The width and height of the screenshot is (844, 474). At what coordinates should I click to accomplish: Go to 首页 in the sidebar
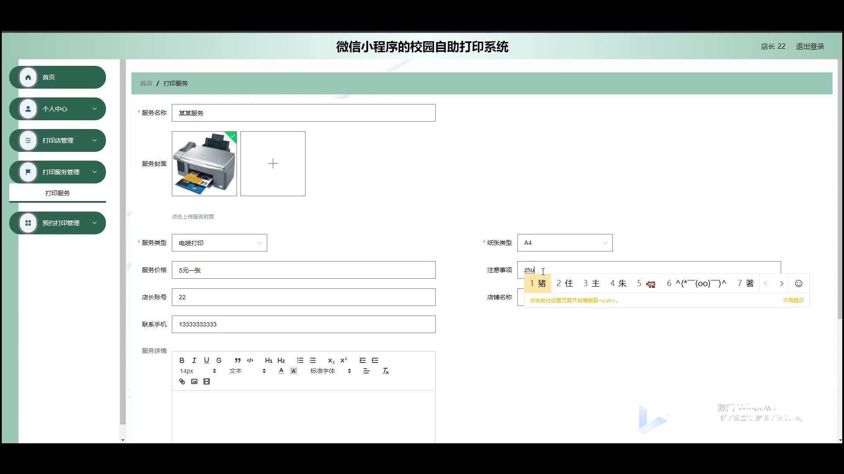[x=58, y=77]
